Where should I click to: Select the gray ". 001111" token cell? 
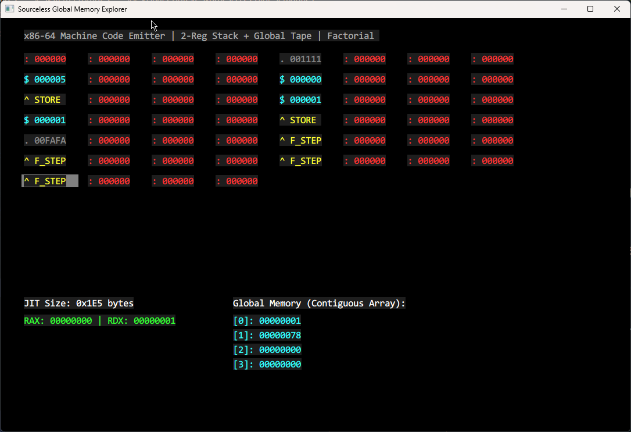(x=300, y=59)
